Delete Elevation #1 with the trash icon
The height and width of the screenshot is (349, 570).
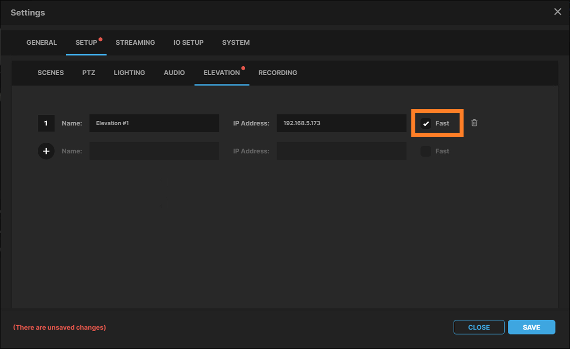(474, 123)
